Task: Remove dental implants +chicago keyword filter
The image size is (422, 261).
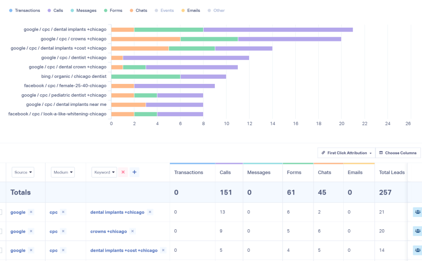Action: 150,212
